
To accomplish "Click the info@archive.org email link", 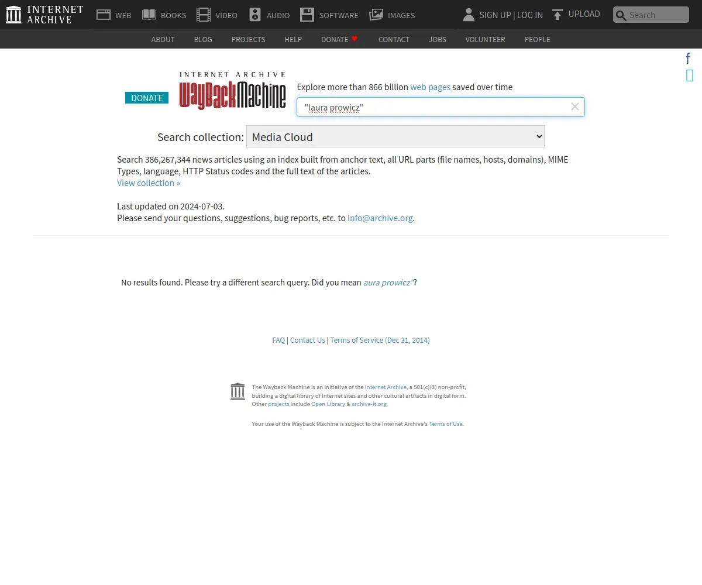I will tap(380, 218).
